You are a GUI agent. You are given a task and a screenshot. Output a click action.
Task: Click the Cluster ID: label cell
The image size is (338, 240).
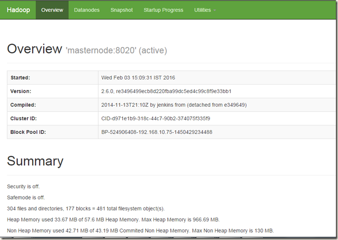pos(52,119)
